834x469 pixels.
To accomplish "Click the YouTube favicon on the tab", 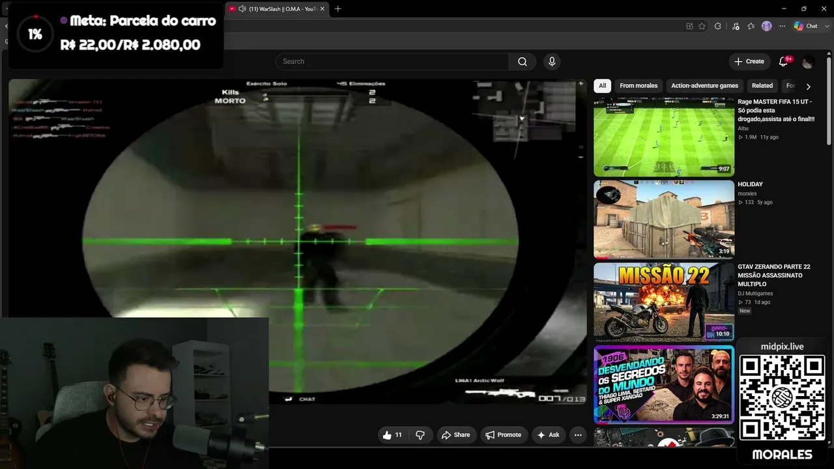I will coord(232,8).
